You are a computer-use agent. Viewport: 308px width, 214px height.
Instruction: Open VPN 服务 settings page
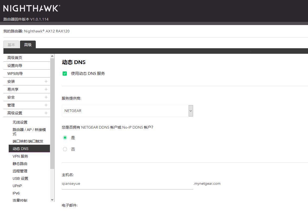click(x=20, y=156)
